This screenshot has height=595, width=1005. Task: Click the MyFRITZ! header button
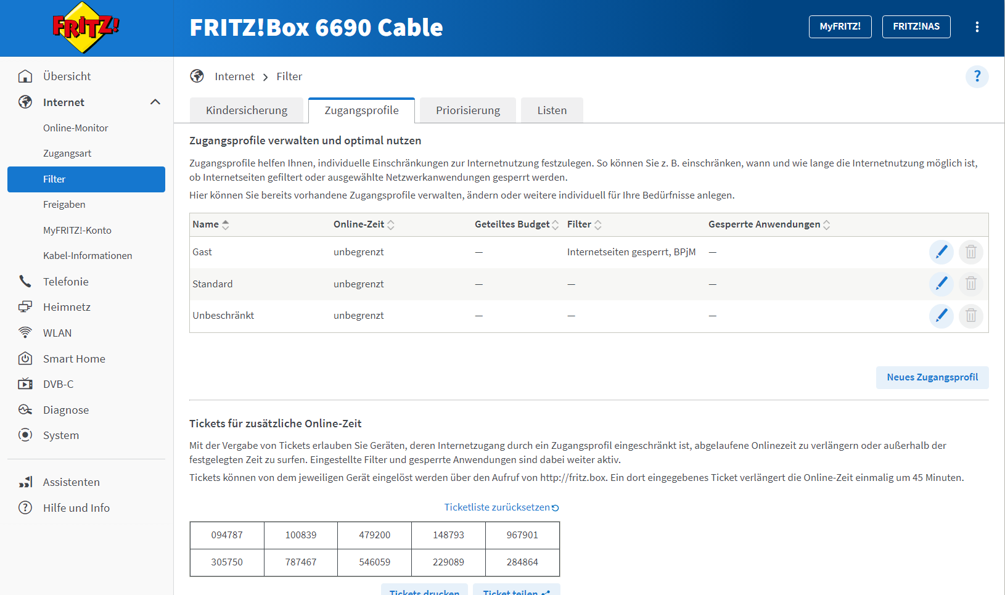(x=840, y=27)
